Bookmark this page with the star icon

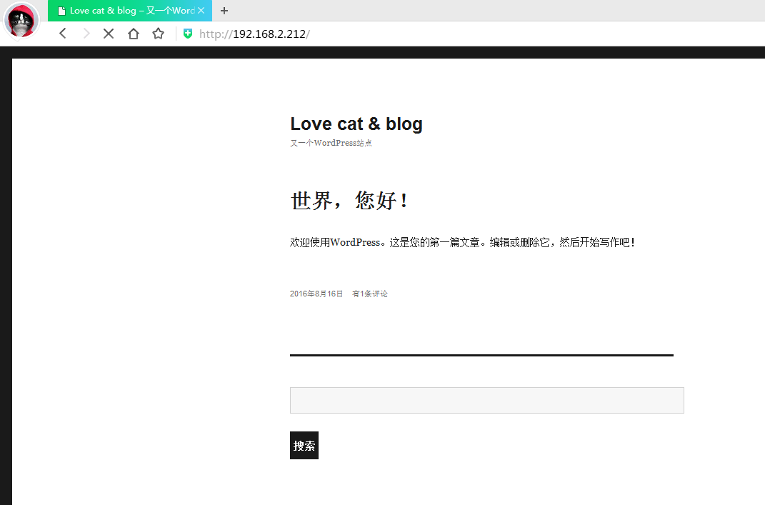(x=158, y=34)
